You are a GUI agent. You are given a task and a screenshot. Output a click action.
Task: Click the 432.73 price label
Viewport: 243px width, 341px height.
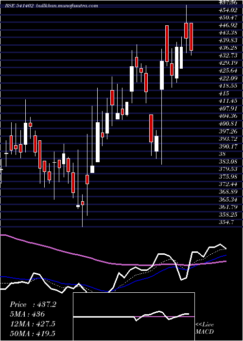click(x=228, y=55)
